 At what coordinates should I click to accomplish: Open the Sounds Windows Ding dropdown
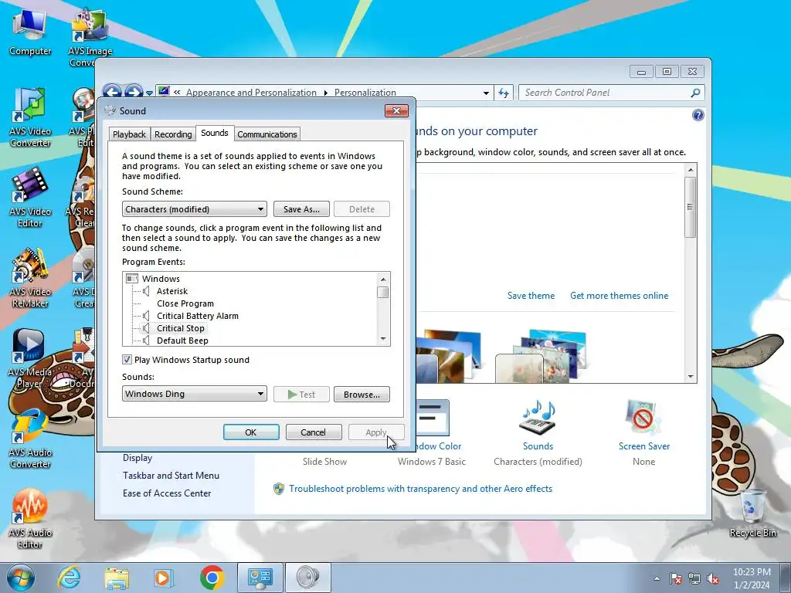[x=194, y=394]
